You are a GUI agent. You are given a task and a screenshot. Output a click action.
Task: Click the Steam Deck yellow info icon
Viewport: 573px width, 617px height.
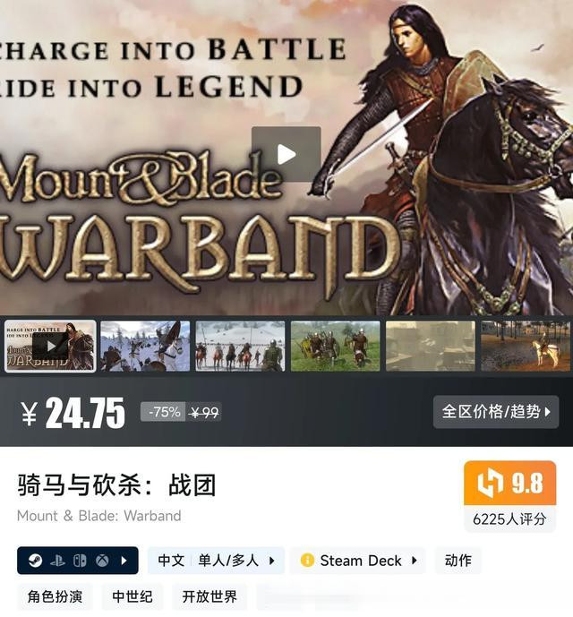[x=307, y=560]
